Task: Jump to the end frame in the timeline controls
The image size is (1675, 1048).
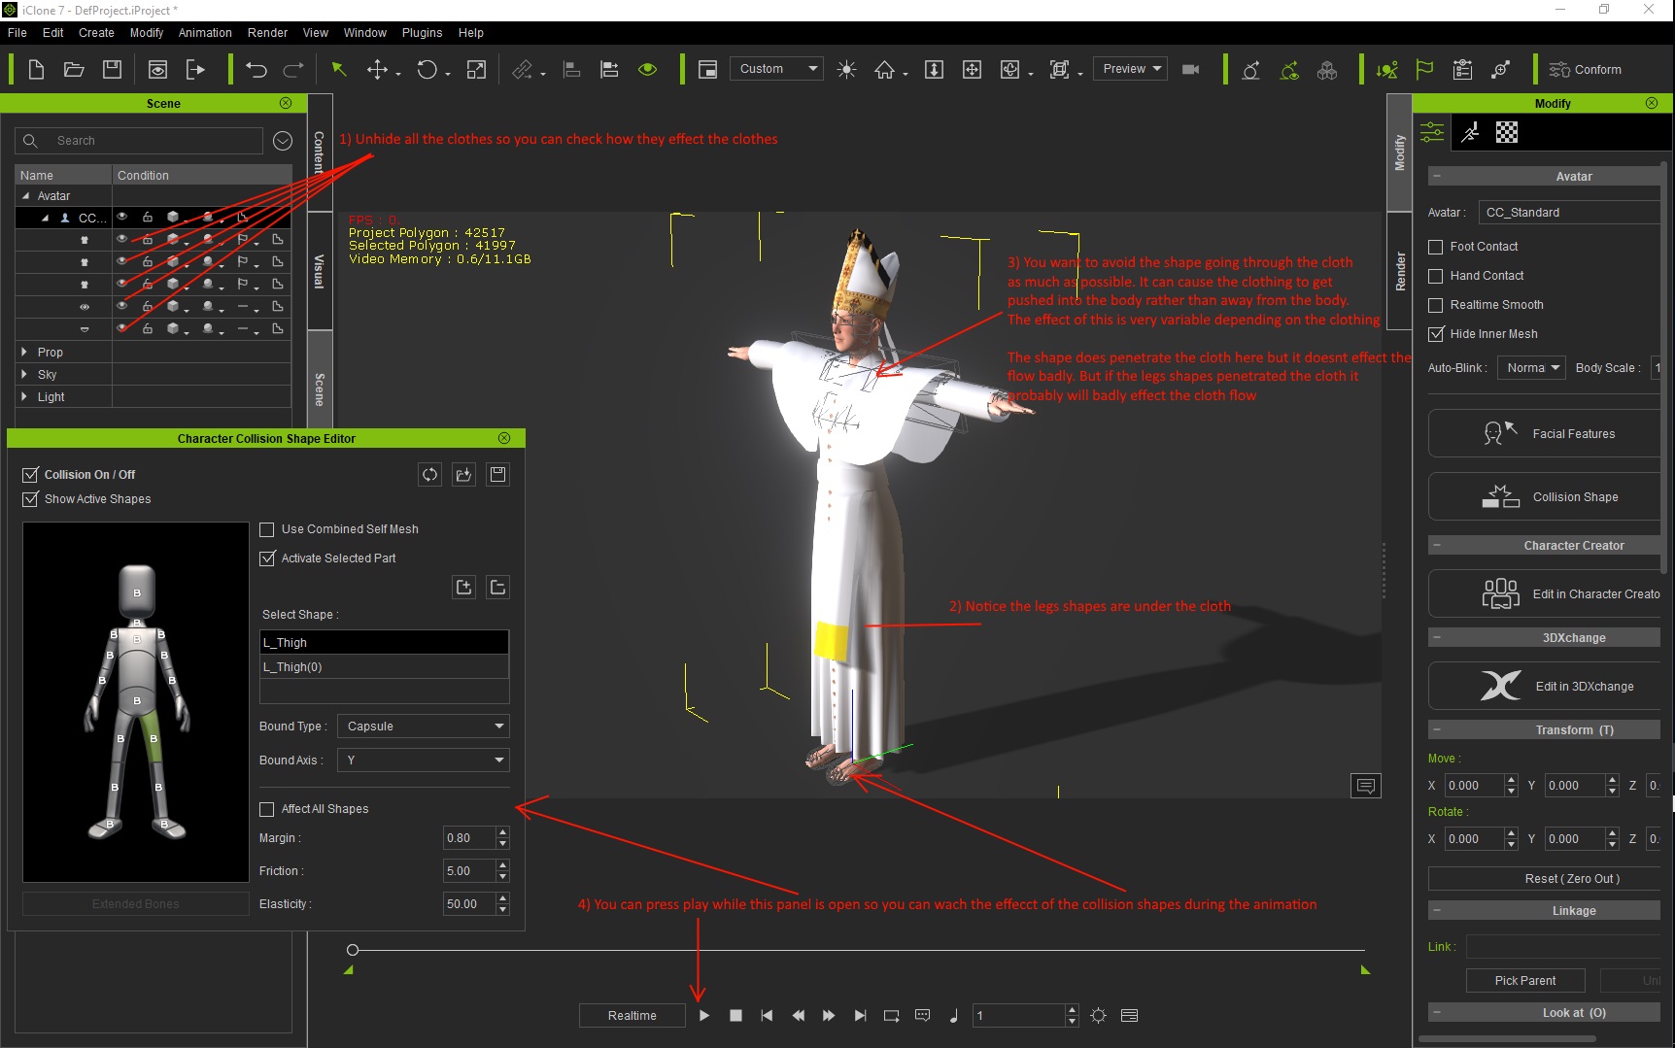Action: click(860, 1015)
